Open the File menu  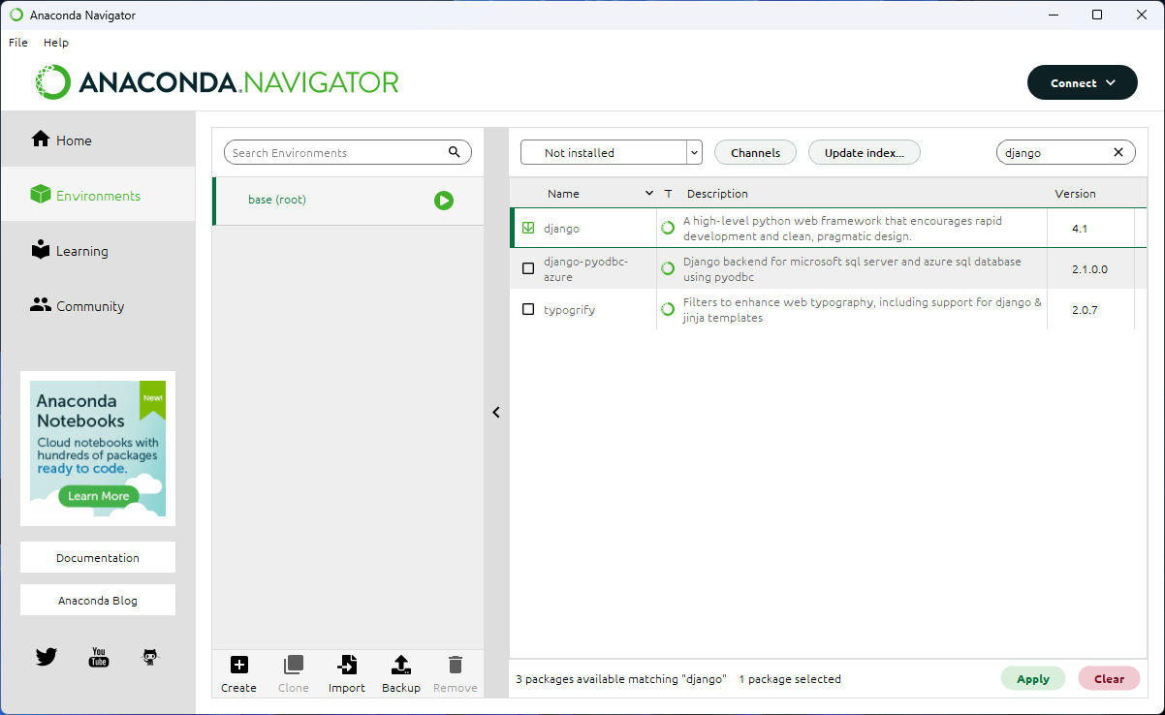[x=17, y=42]
